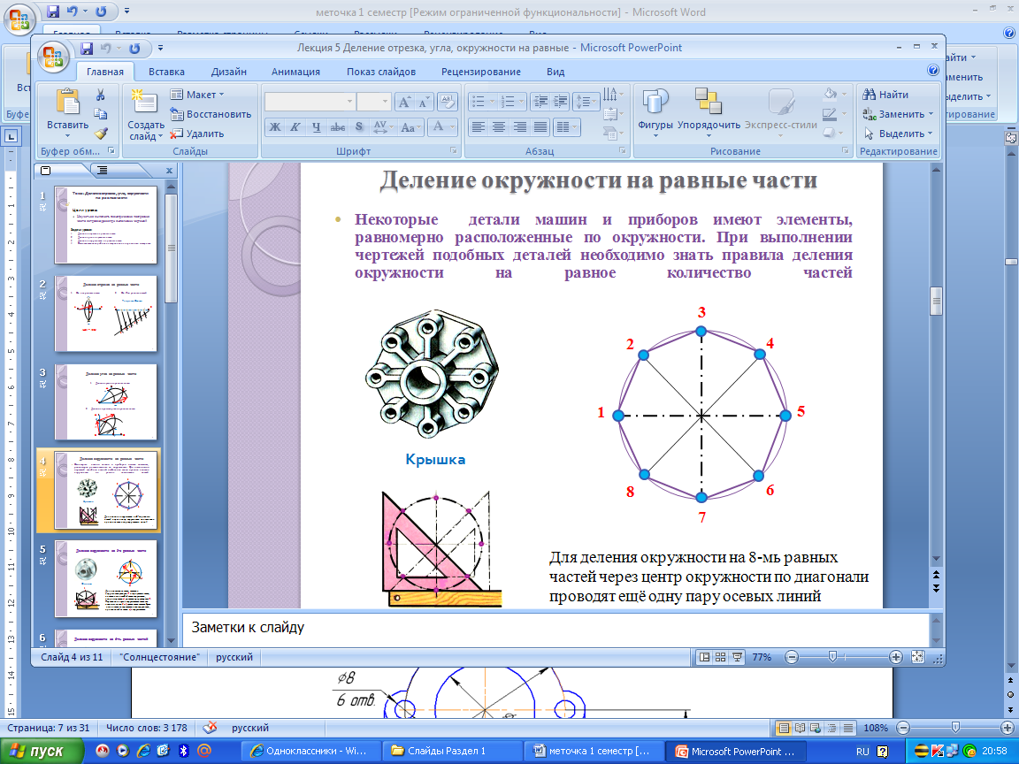1019x764 pixels.
Task: Open the font name combo box
Action: (x=310, y=102)
